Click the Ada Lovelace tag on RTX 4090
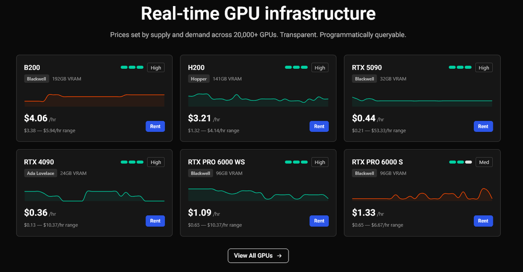The height and width of the screenshot is (272, 523). [41, 173]
